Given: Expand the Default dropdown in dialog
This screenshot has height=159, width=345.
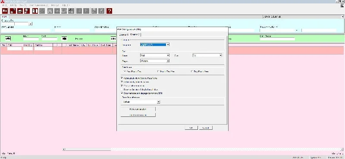Looking at the screenshot, I should [158, 102].
